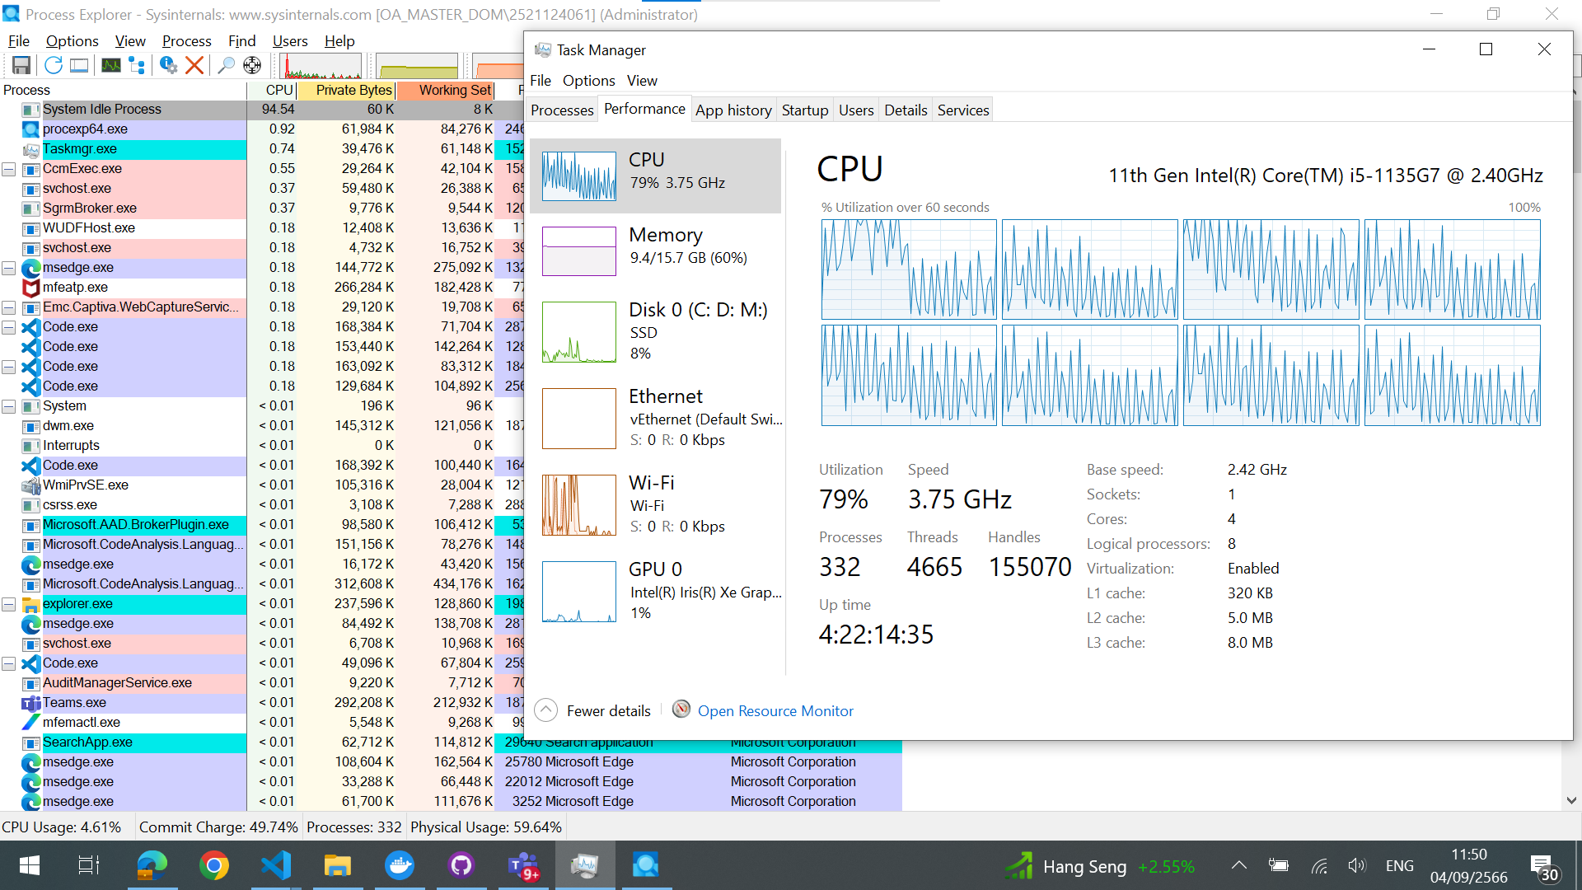Collapse details using the Fewer details chevron
The width and height of the screenshot is (1582, 890).
pos(545,710)
